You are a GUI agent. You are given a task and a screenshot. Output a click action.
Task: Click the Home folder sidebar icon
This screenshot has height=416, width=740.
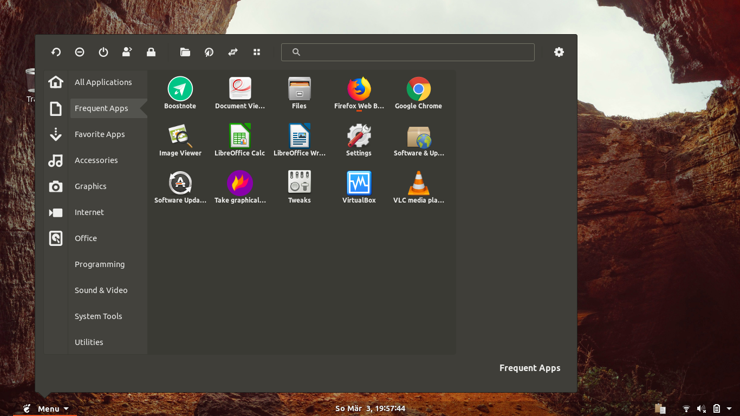(56, 82)
